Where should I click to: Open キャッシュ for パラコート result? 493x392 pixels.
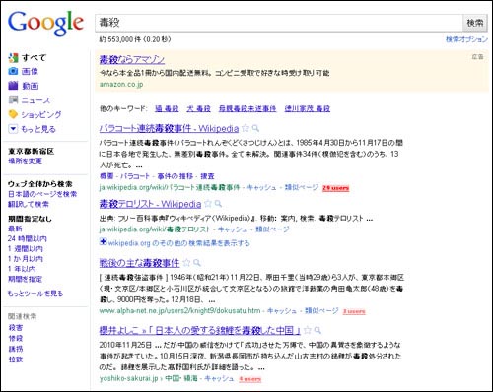pyautogui.click(x=261, y=187)
